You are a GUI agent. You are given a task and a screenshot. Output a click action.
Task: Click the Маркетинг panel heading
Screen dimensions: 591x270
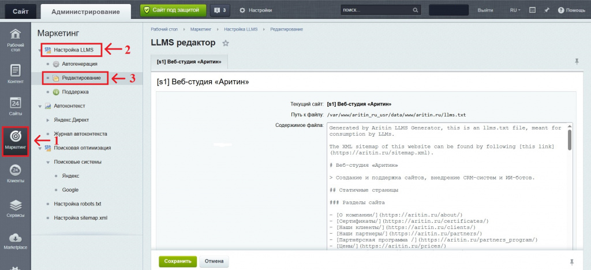click(58, 33)
